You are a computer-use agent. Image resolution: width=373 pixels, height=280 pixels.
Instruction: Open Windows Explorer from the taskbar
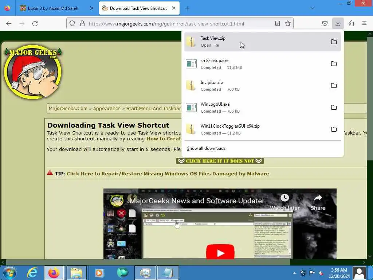pos(76,273)
